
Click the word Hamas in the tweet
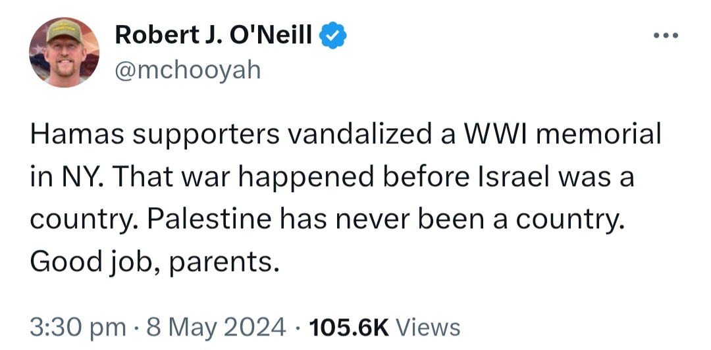[x=76, y=135]
